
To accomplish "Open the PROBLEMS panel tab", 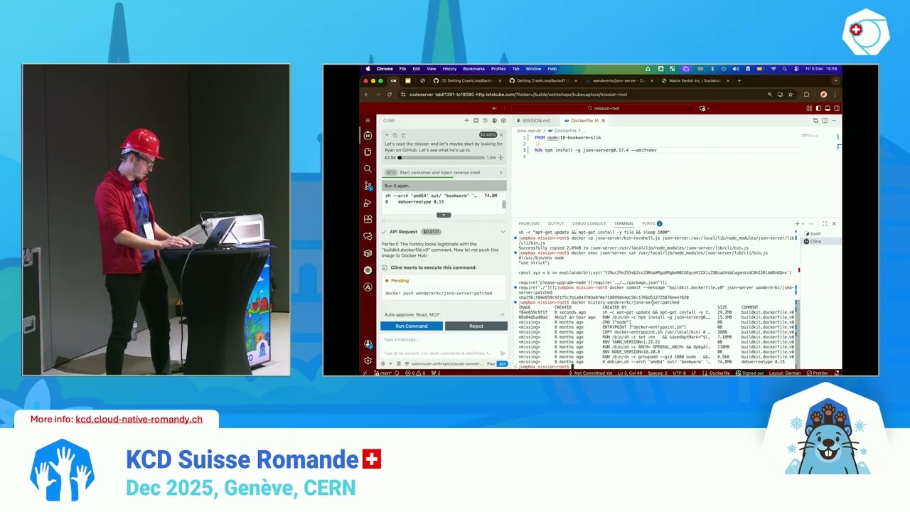I will coord(529,223).
